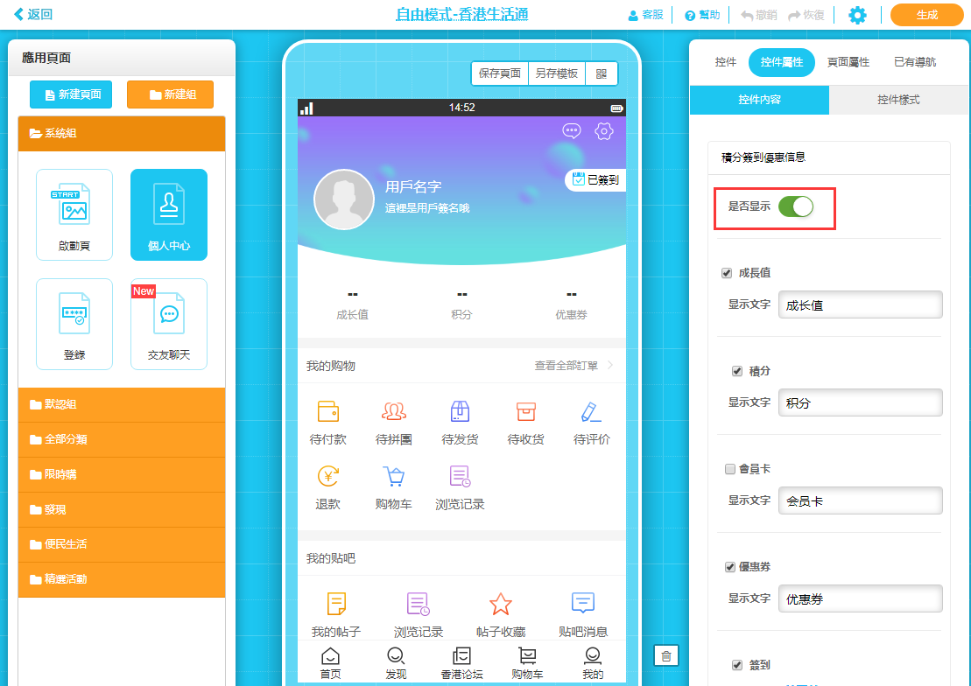
Task: Click the 查看全部訂單 arrow
Action: (x=610, y=365)
